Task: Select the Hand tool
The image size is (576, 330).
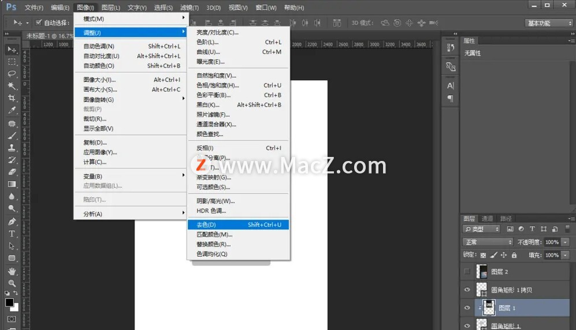Action: tap(12, 271)
